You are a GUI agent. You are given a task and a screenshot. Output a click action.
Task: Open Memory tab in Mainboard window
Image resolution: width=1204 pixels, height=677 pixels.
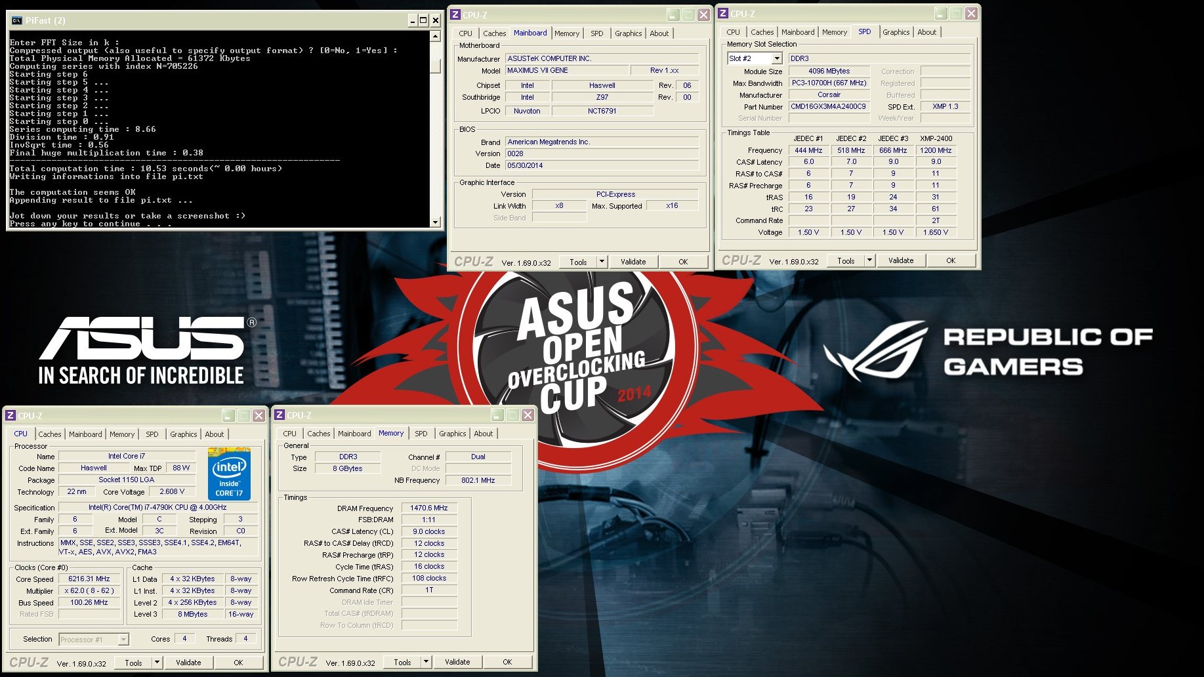pyautogui.click(x=567, y=33)
